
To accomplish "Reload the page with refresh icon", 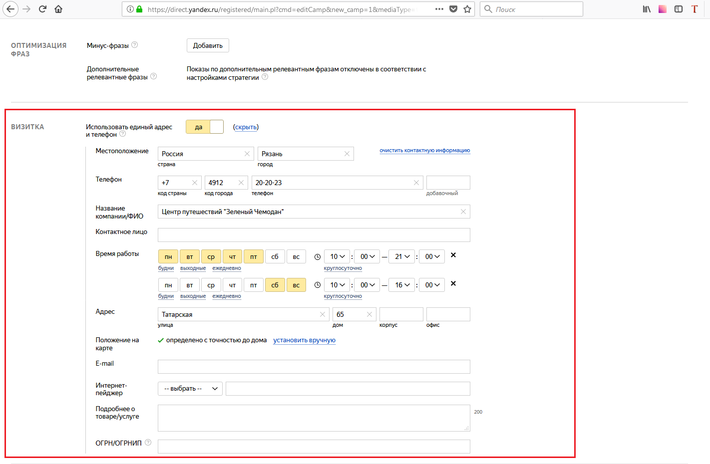I will click(42, 9).
